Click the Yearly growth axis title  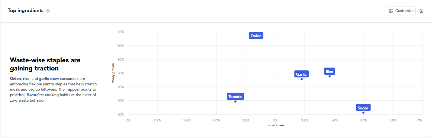113,73
